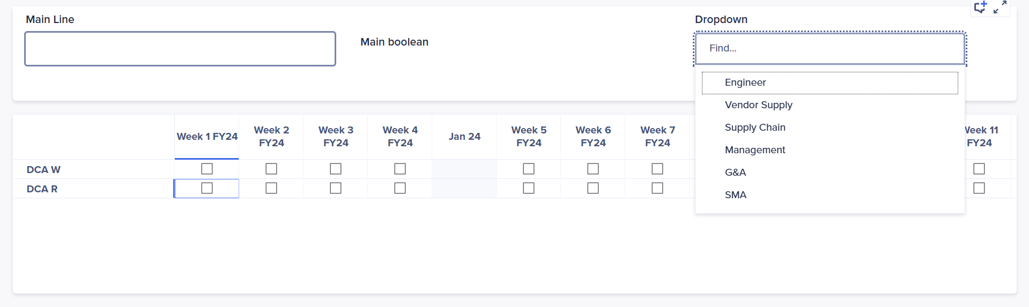Screen dimensions: 1029x307
Task: Check DCA W box under Week 11 FY24
Action: (x=979, y=169)
